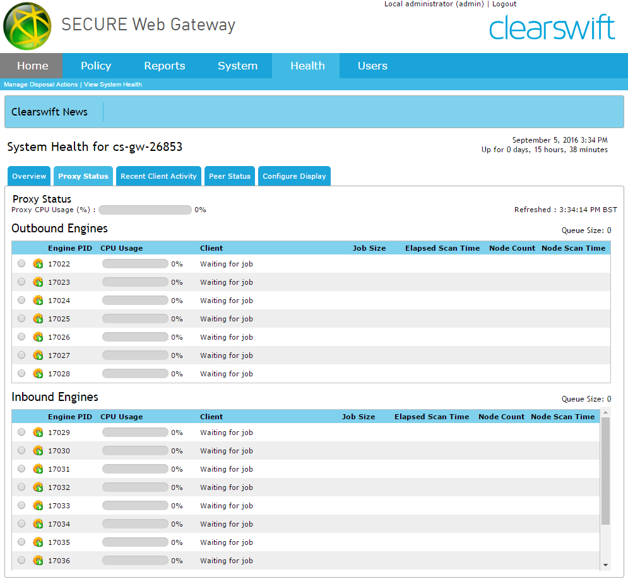Click the Proxy CPU Usage progress bar
The width and height of the screenshot is (628, 579).
click(x=145, y=210)
